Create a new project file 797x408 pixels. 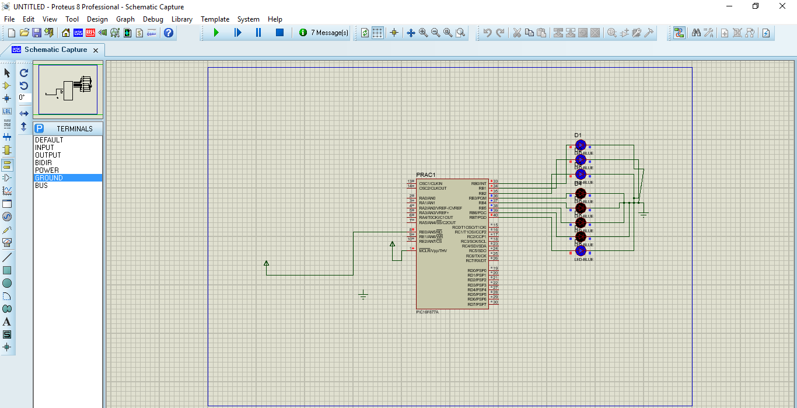click(11, 33)
